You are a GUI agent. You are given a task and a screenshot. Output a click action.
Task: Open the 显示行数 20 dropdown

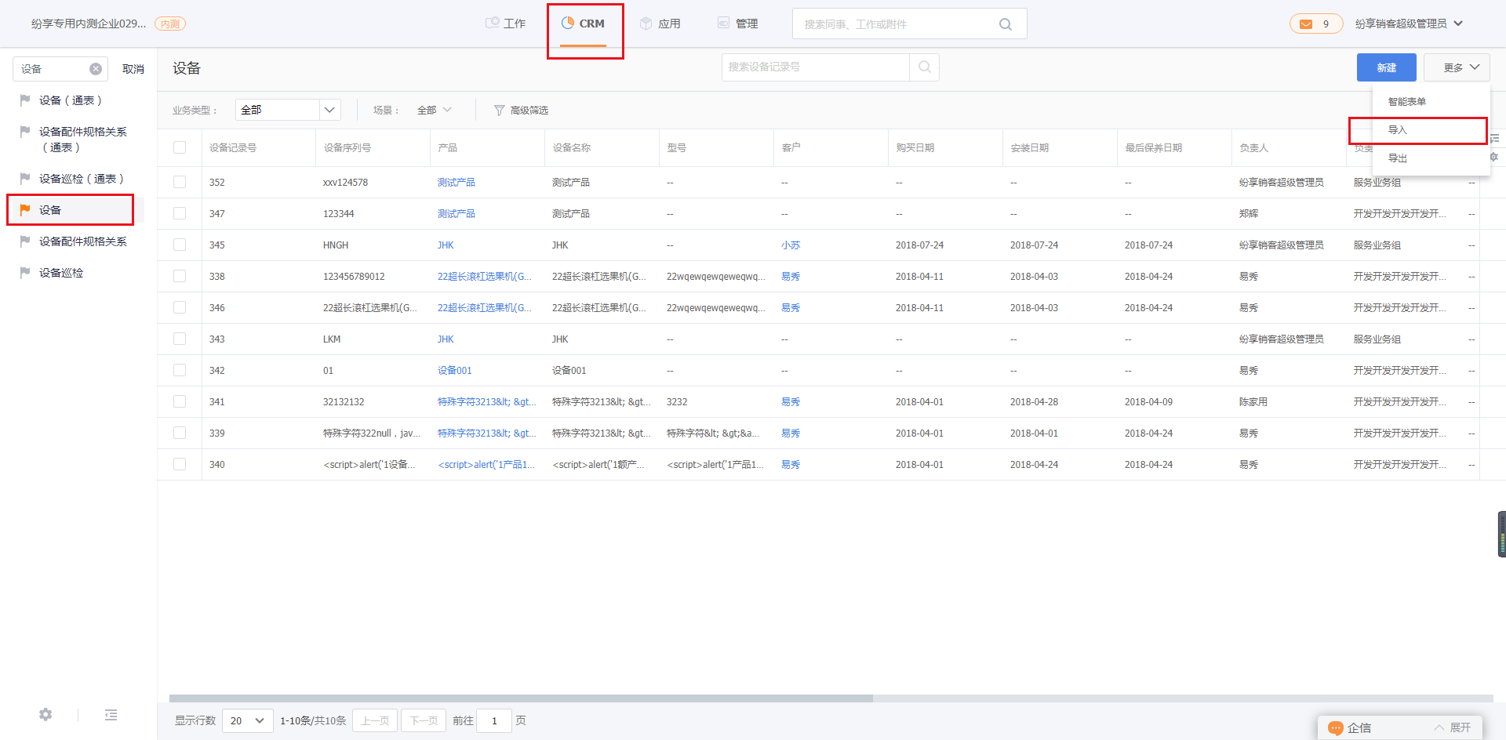(x=248, y=720)
